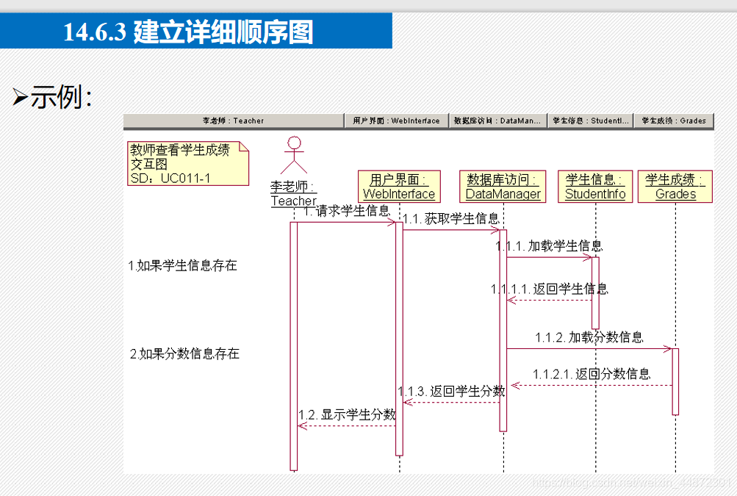737x496 pixels.
Task: Select the Teacher actor stick figure
Action: coord(294,155)
